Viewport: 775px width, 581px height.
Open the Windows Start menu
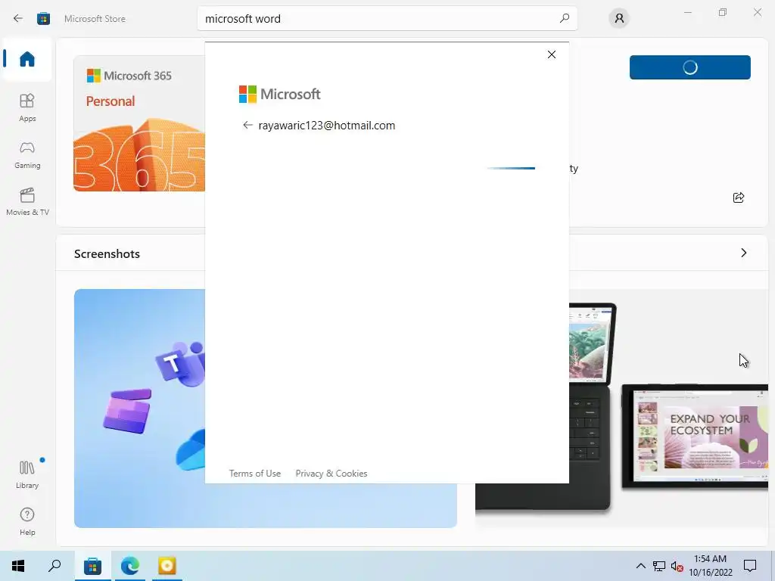[18, 566]
